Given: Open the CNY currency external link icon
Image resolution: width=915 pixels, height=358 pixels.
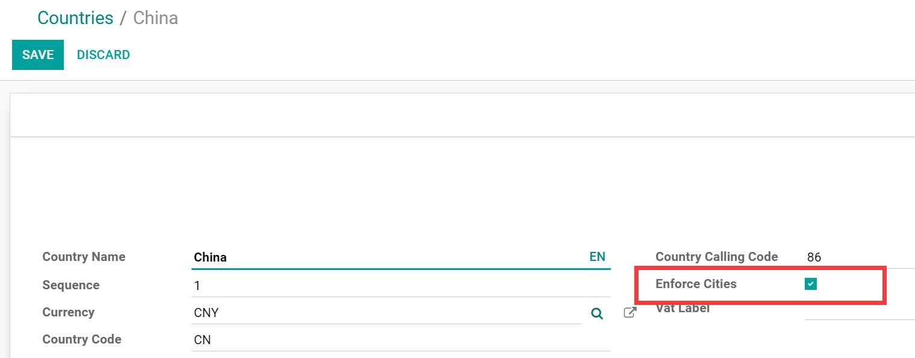Looking at the screenshot, I should click(629, 313).
